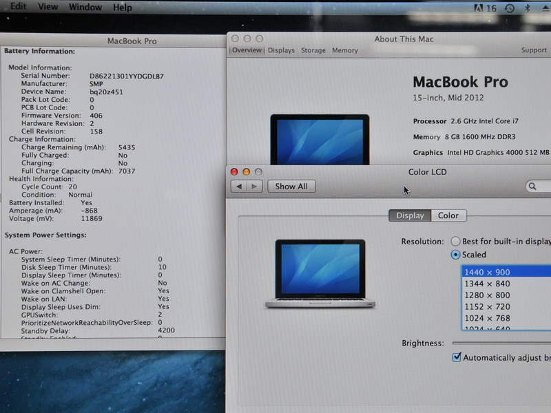Choose 1024 × 768 resolution

pyautogui.click(x=506, y=318)
